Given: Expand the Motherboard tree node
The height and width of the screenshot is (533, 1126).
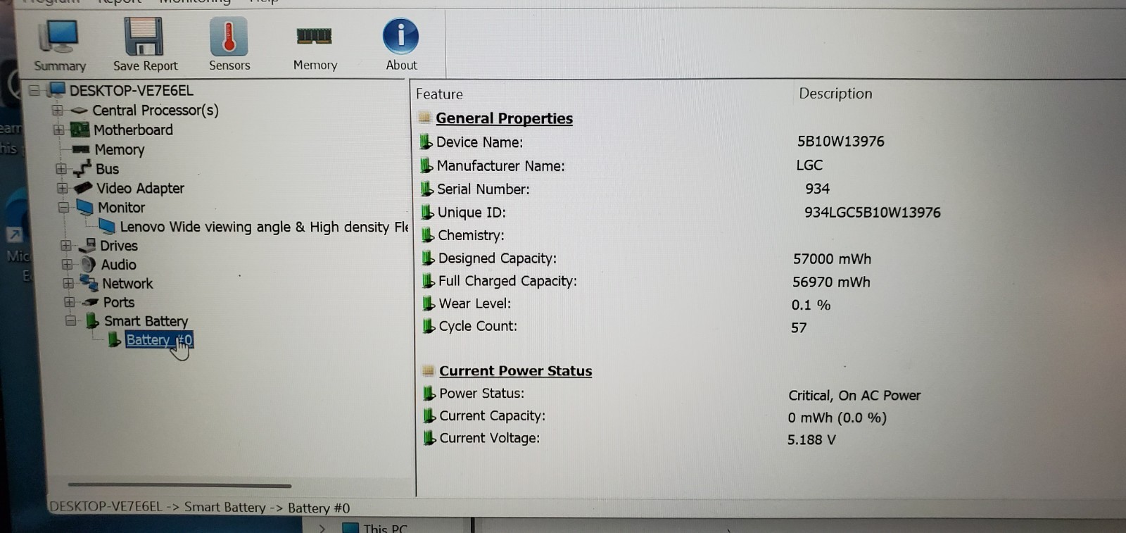Looking at the screenshot, I should coord(59,130).
